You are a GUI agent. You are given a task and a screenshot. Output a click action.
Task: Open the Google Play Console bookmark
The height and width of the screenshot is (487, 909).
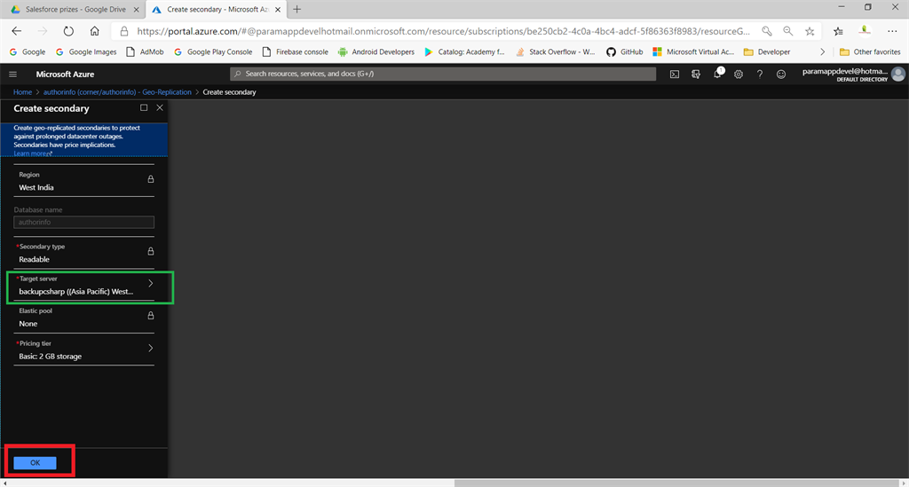tap(213, 52)
